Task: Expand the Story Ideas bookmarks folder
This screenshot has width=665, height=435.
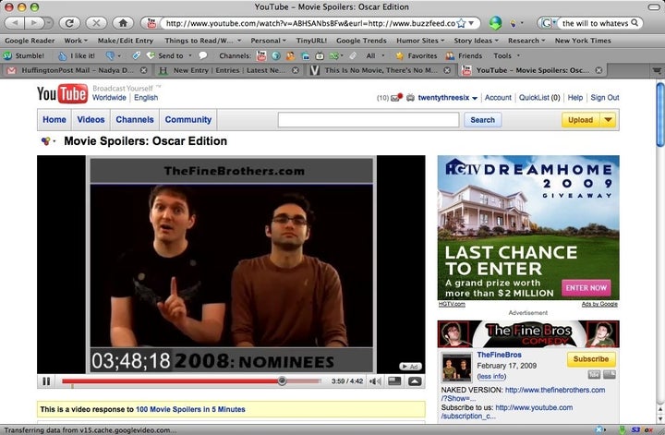Action: tap(476, 41)
